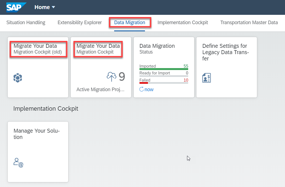
Task: Open Manage Your Solution tile
Action: [38, 152]
